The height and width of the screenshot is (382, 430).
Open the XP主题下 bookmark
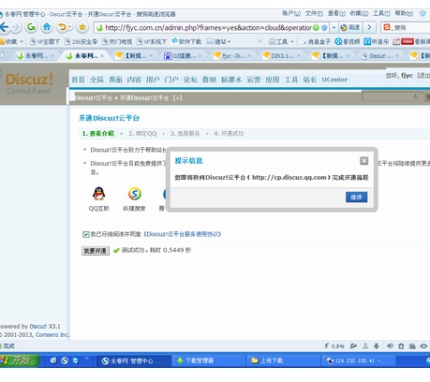(45, 41)
